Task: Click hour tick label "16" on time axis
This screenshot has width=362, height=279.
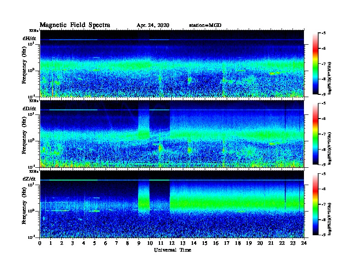Action: tap(216, 243)
